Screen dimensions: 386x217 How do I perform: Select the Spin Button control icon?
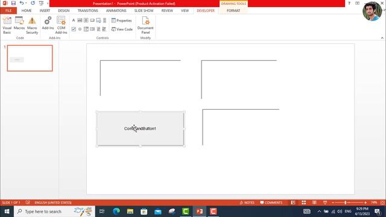pyautogui.click(x=86, y=20)
